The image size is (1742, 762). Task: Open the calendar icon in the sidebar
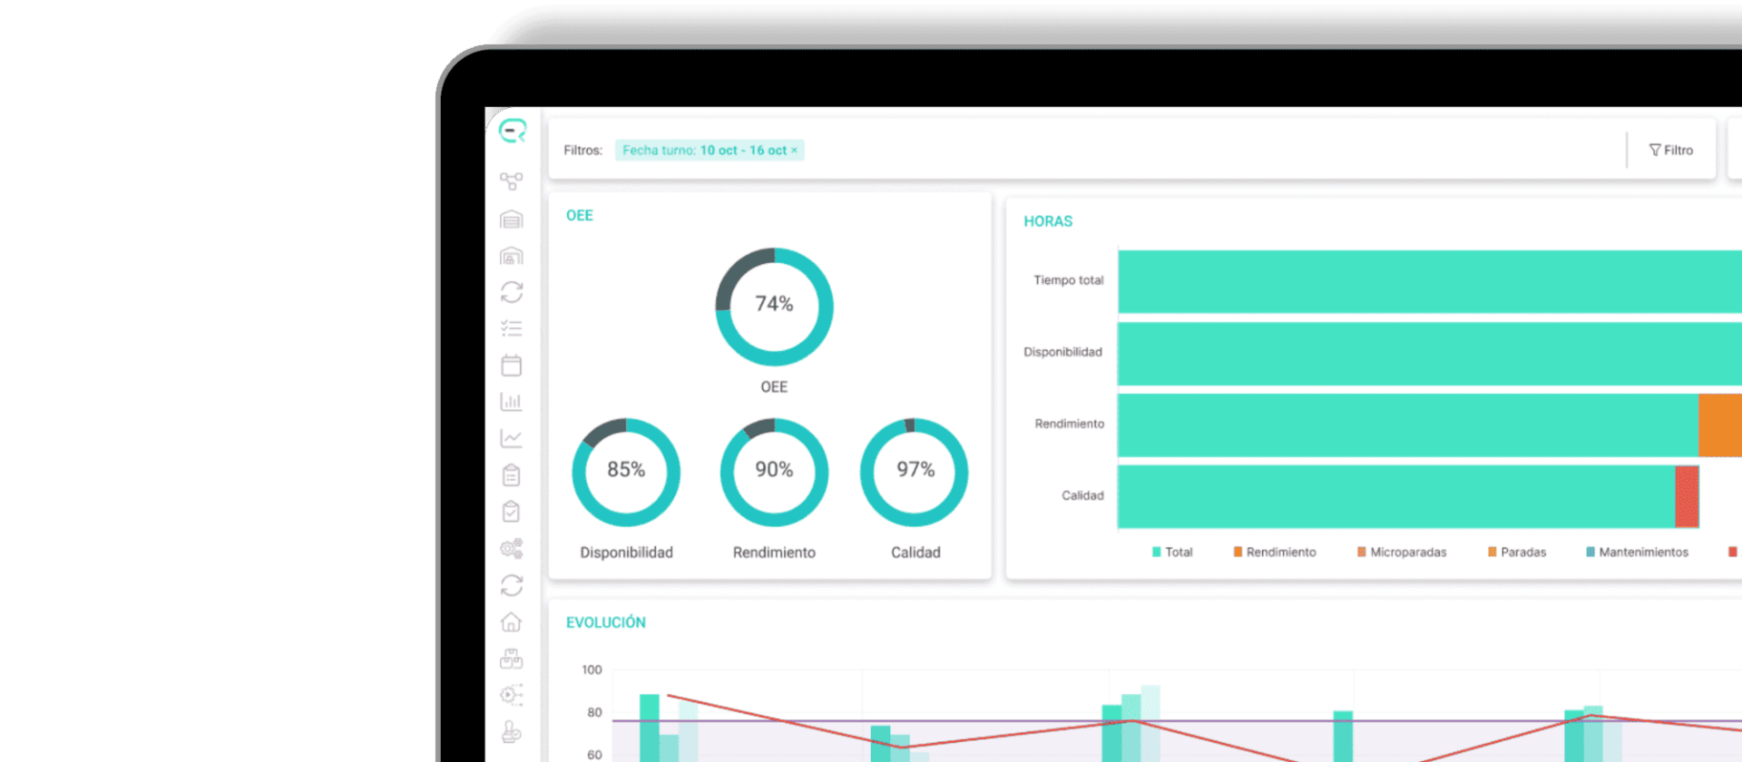[512, 365]
